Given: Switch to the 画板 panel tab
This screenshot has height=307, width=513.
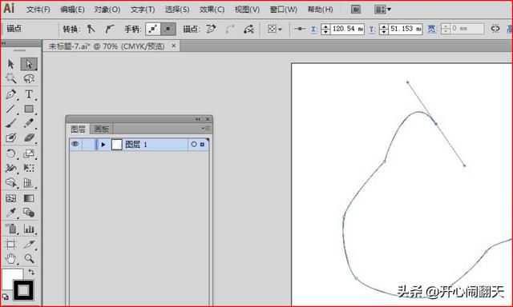Looking at the screenshot, I should pyautogui.click(x=102, y=130).
